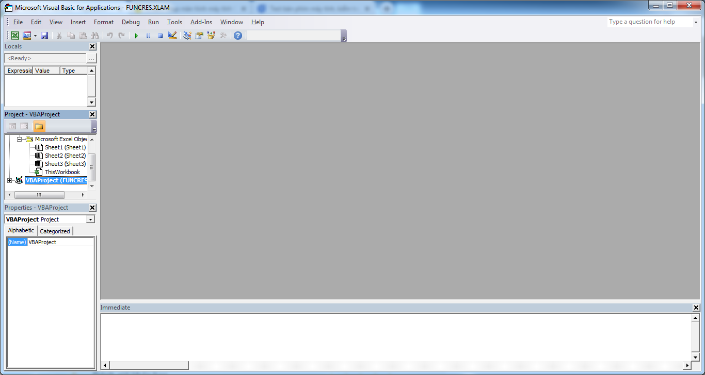This screenshot has height=375, width=705.
Task: Toggle Folders view in Project panel
Action: [39, 126]
